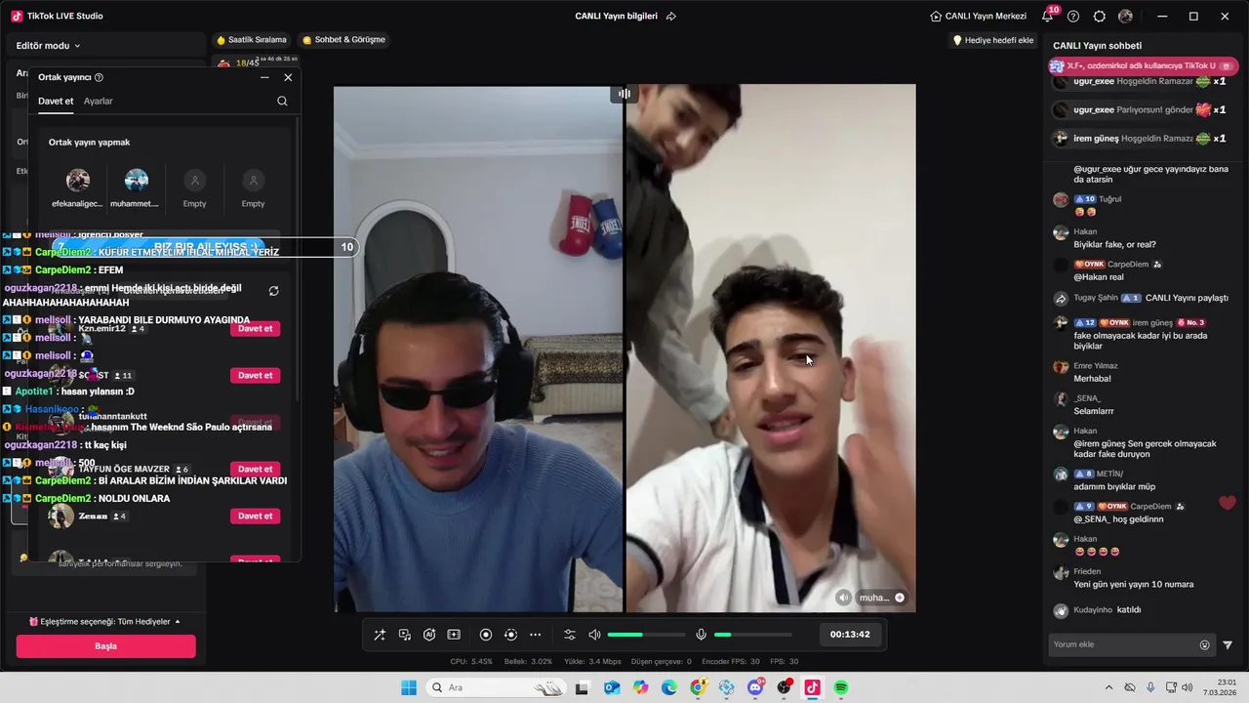Open the three-dots more options

pos(535,635)
